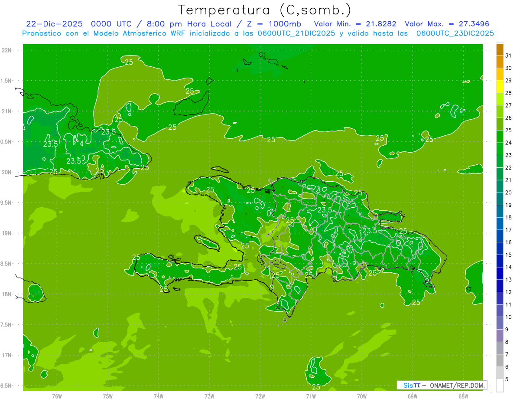Click legend value '19' on color scale
Viewport: 520px width, 402px height.
509,205
